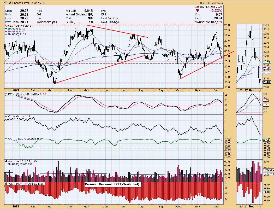Viewport: 274px width, 209px height.
Task: Click the 0.84 correlation tag in zoom panel
Action: (266, 140)
